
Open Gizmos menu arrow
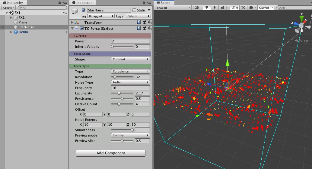[x=272, y=8]
